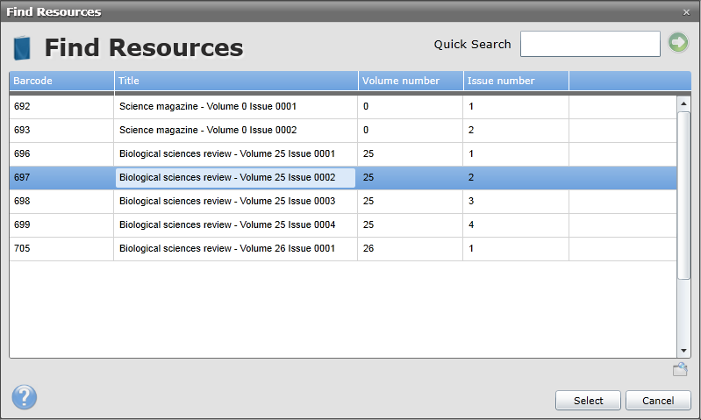Click the export icon below the table
Image resolution: width=701 pixels, height=420 pixels.
pyautogui.click(x=680, y=369)
